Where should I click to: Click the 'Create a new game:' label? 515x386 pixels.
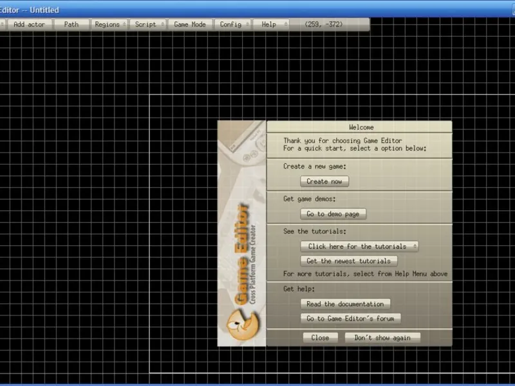click(x=315, y=167)
